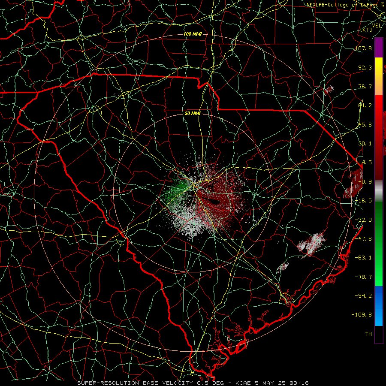The image size is (386, 386).
Task: Select the -16.5 legend value
Action: click(x=363, y=201)
